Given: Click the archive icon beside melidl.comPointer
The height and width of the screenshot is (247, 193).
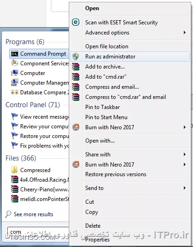Looking at the screenshot, I should (15, 199).
